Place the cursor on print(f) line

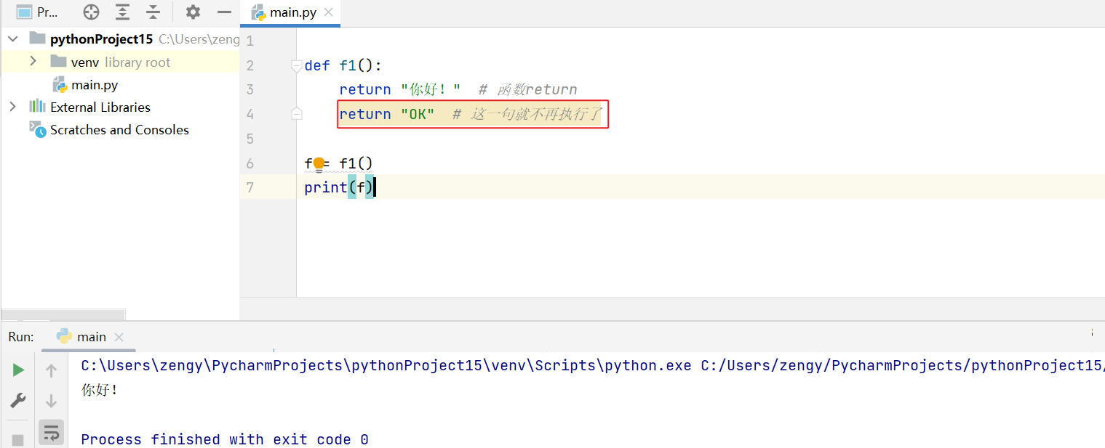click(x=339, y=187)
